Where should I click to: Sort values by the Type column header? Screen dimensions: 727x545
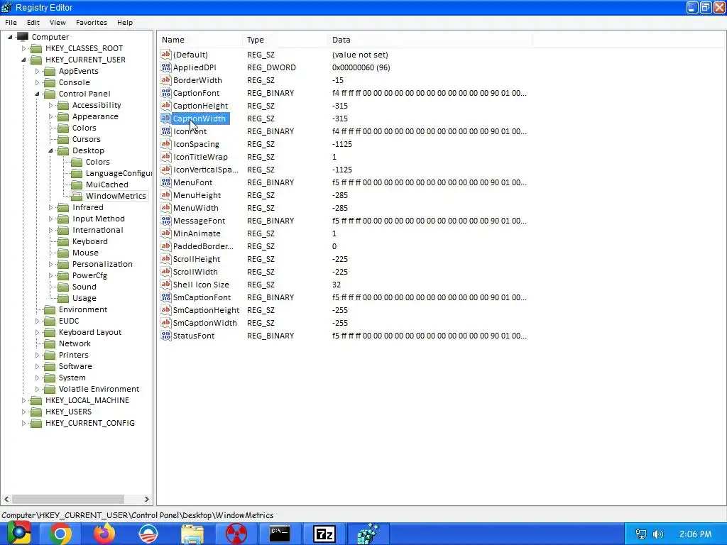coord(285,40)
